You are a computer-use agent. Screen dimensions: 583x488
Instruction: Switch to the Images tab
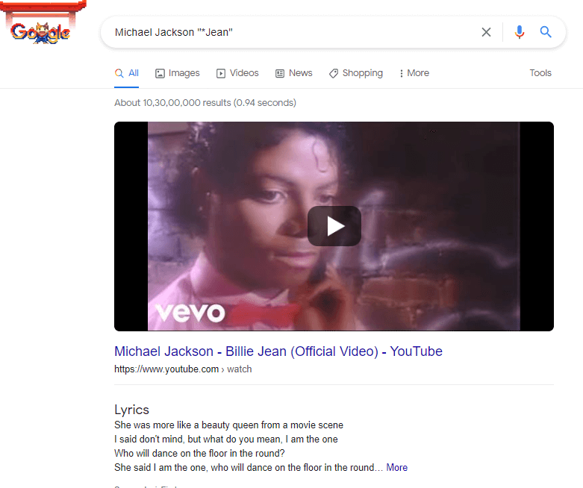[x=178, y=73]
